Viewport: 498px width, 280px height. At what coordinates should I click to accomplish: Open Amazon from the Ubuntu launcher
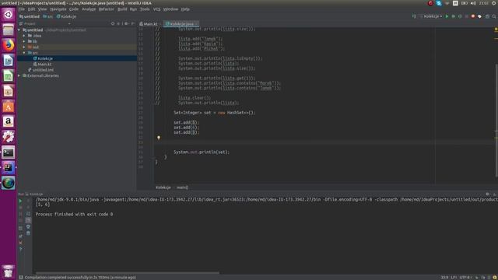pos(9,121)
